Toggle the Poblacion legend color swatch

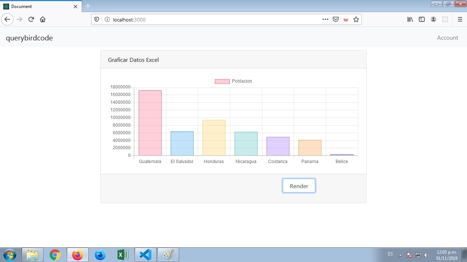(222, 81)
